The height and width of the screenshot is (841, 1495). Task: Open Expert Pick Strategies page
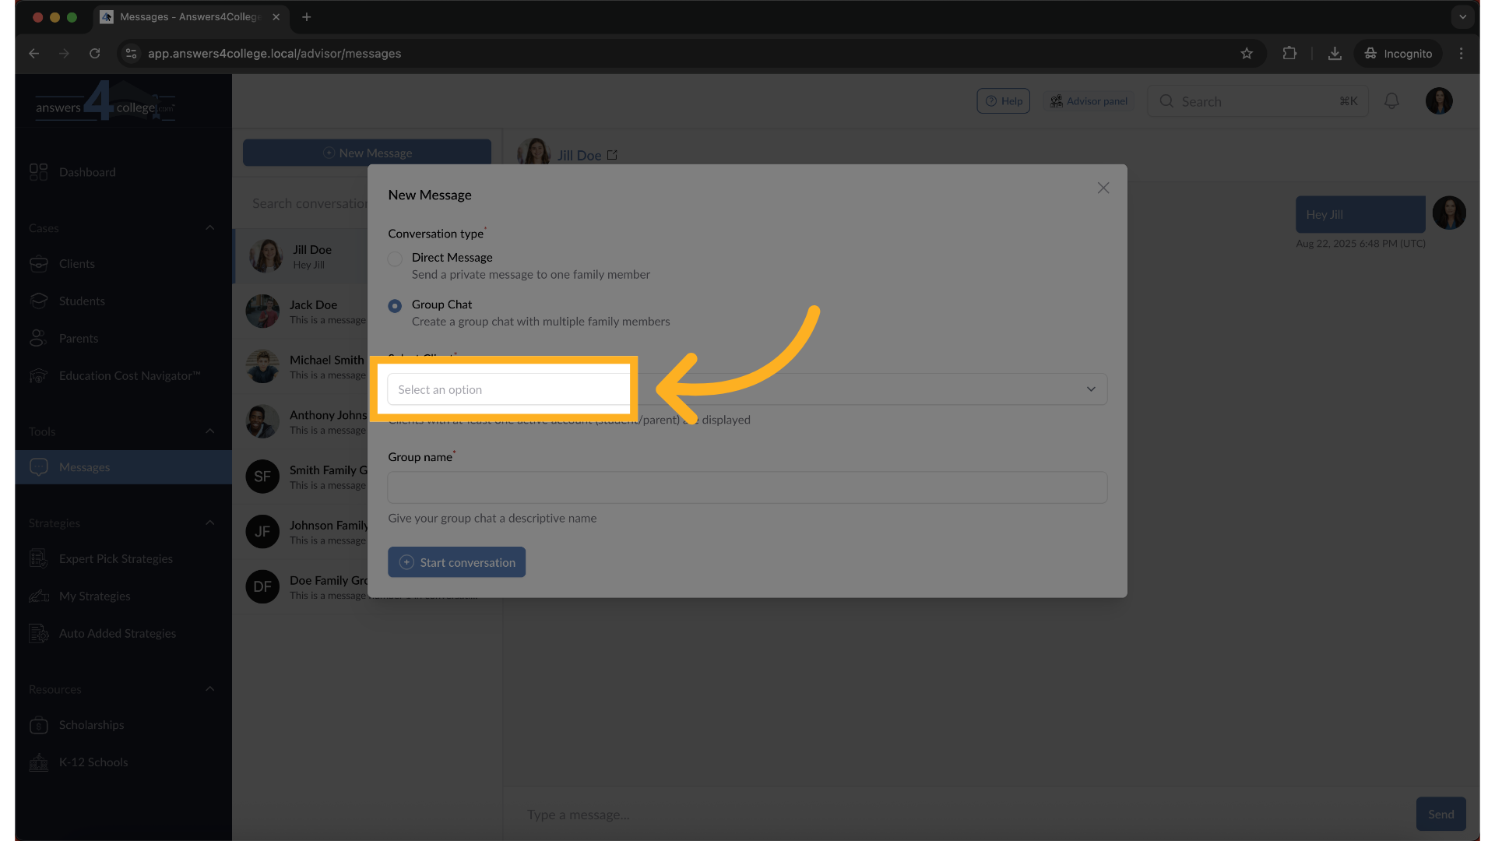tap(115, 559)
